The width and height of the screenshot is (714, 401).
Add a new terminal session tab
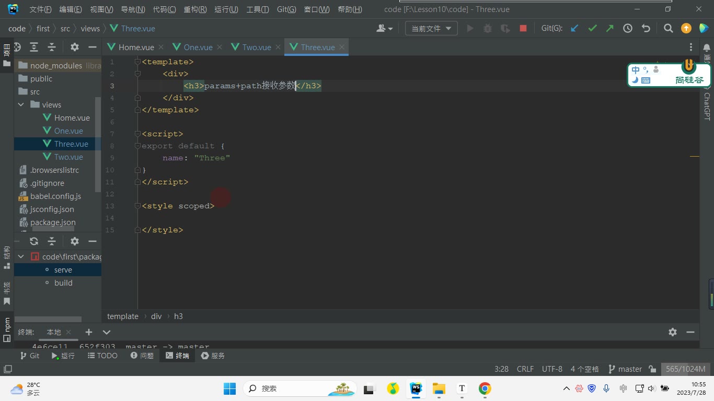coord(89,332)
